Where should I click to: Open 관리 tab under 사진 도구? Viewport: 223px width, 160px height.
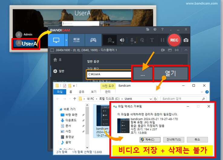click(108, 92)
